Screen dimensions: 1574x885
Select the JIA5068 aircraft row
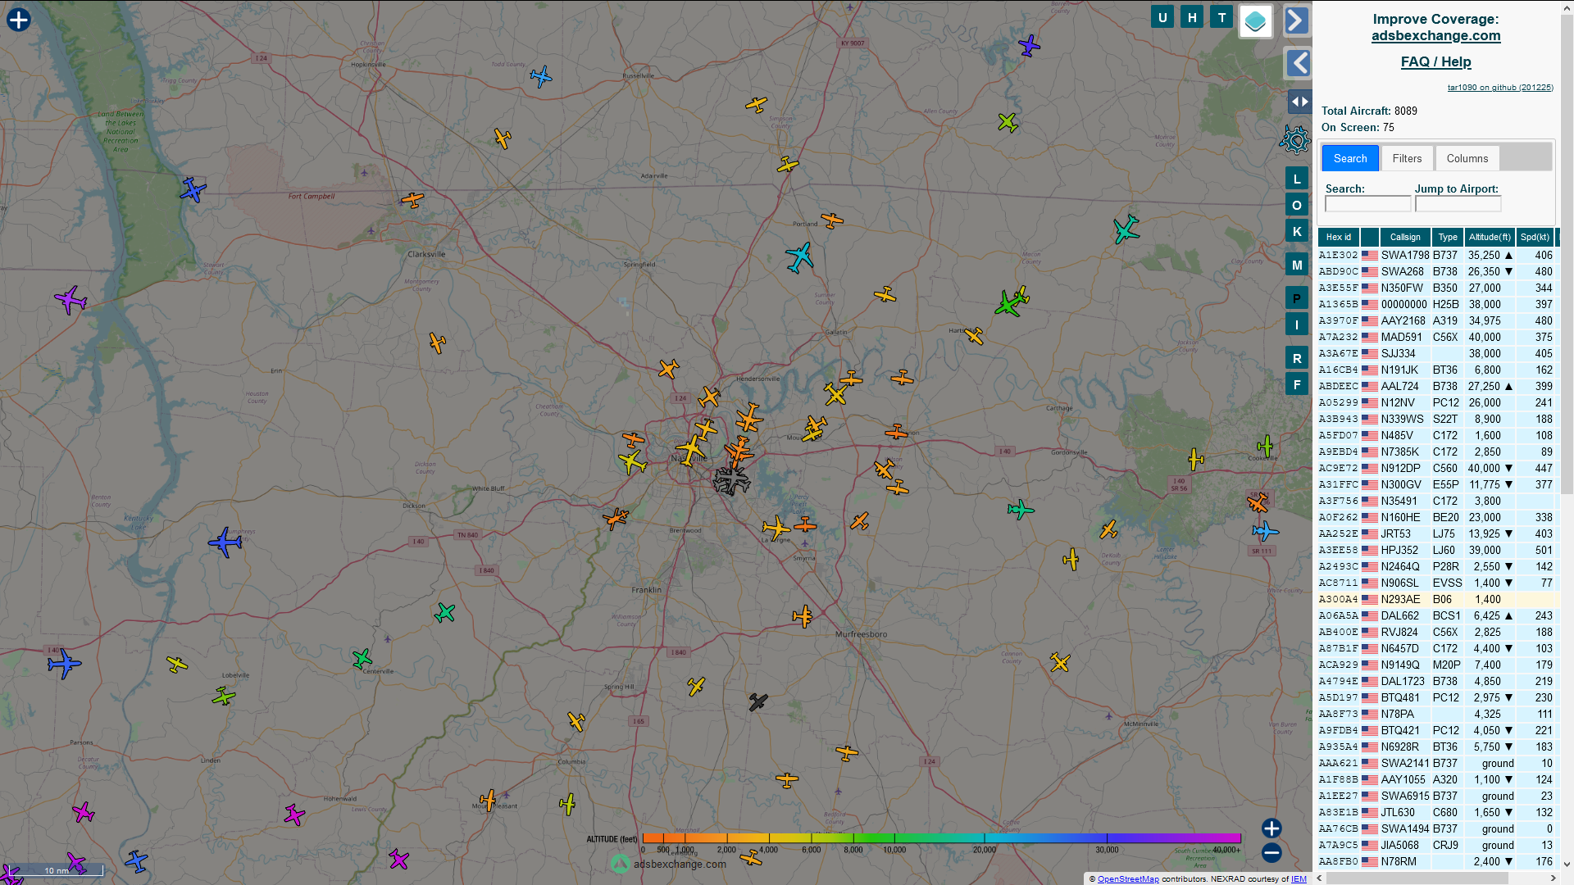click(x=1437, y=845)
